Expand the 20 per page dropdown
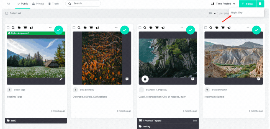 212,13
